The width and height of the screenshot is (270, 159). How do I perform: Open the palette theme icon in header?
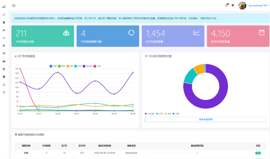233,5
